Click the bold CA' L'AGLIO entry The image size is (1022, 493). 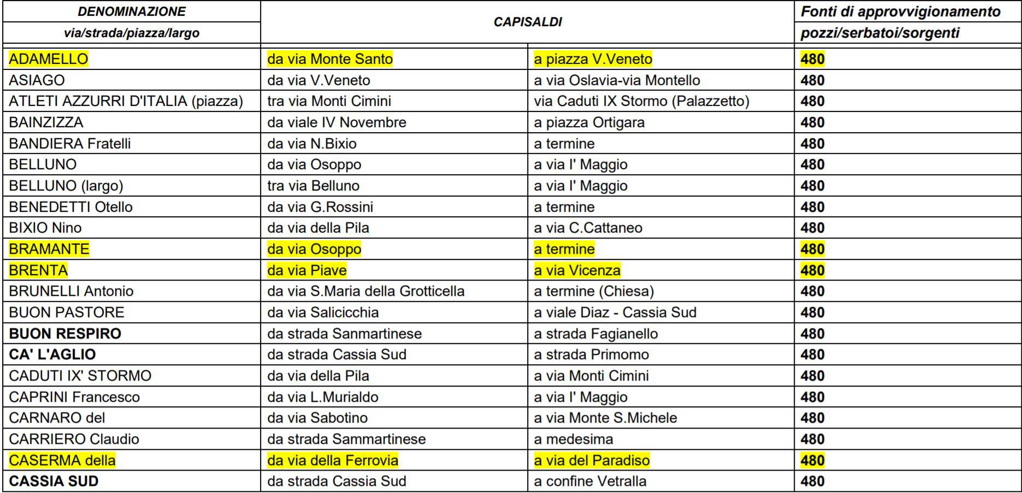point(52,354)
